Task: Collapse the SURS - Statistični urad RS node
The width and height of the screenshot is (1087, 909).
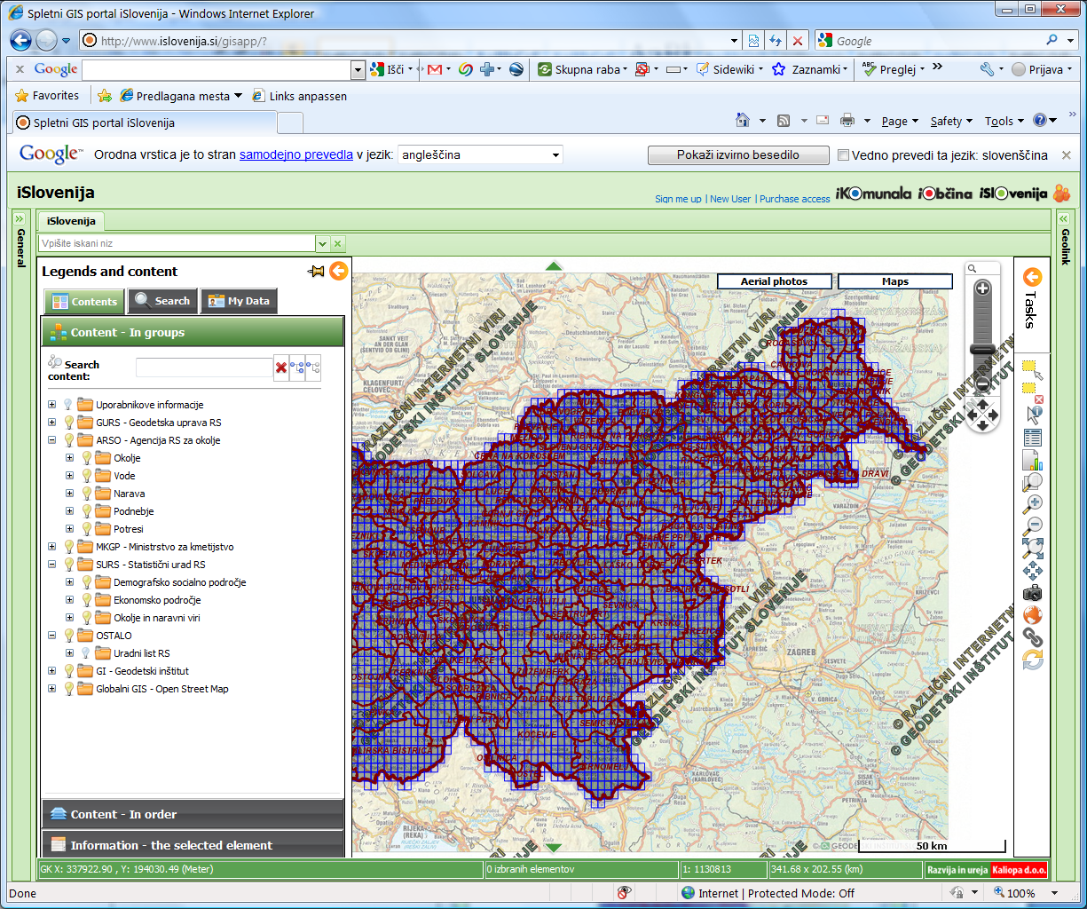Action: 51,565
